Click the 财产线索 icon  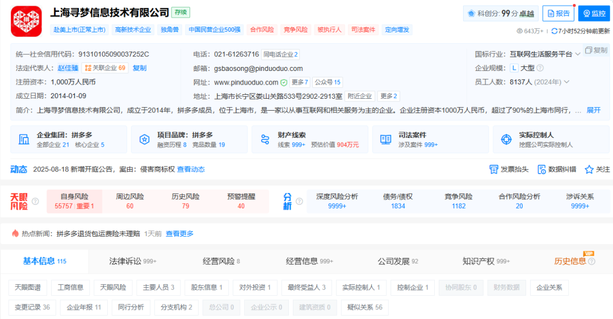tap(265, 139)
